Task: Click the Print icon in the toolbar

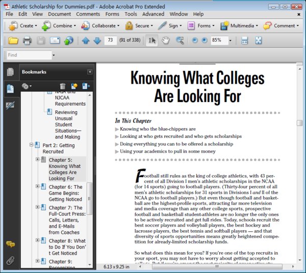Action: point(27,40)
